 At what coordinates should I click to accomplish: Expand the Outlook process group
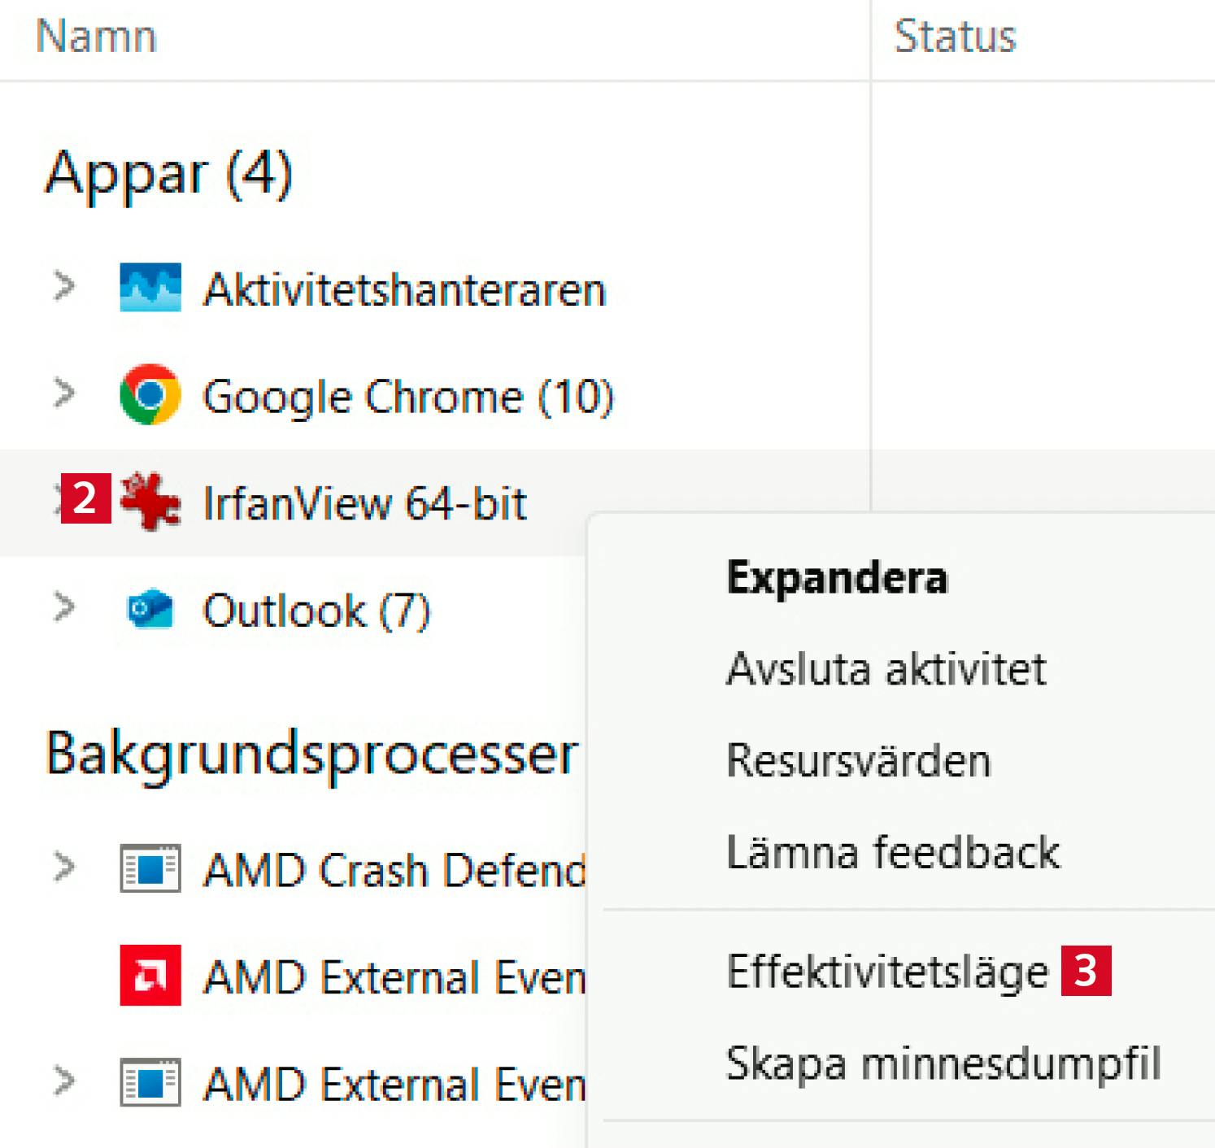pyautogui.click(x=64, y=607)
